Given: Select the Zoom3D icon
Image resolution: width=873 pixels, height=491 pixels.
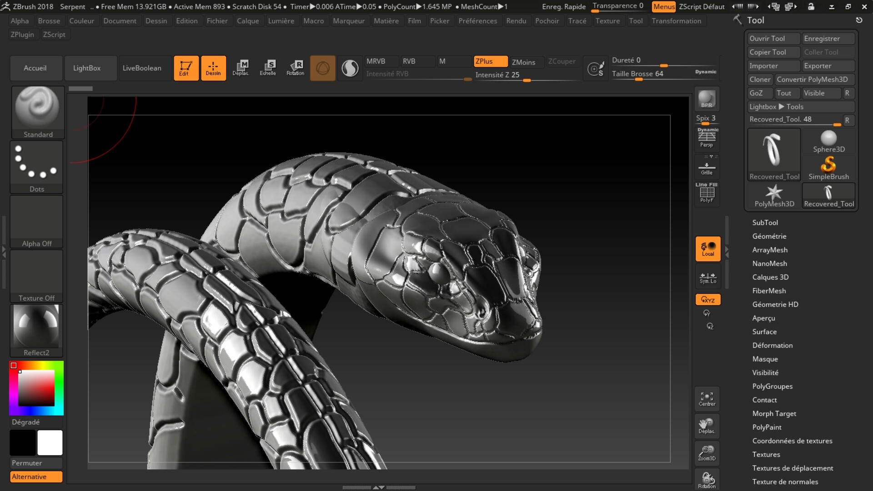Looking at the screenshot, I should [707, 453].
